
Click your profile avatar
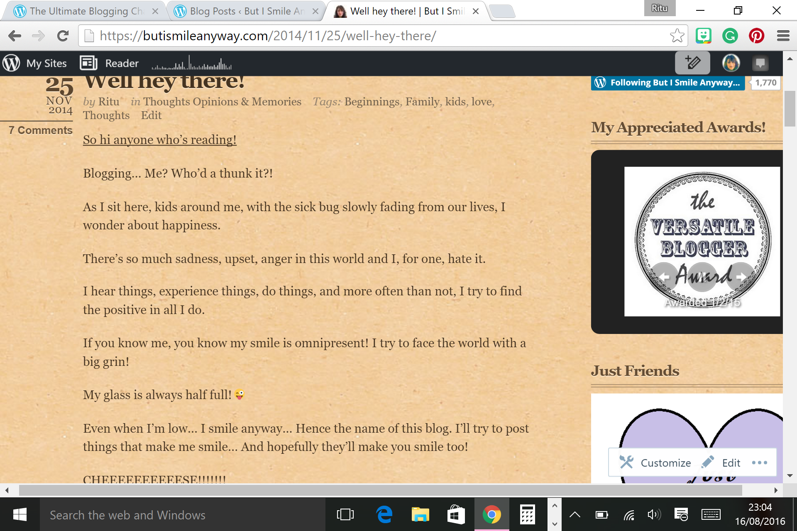coord(731,63)
